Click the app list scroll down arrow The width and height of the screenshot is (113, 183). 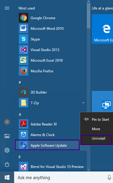pos(89,170)
